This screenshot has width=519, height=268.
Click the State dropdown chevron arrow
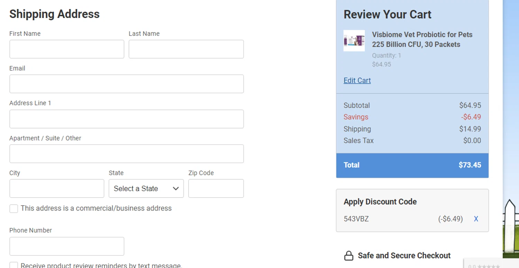176,189
